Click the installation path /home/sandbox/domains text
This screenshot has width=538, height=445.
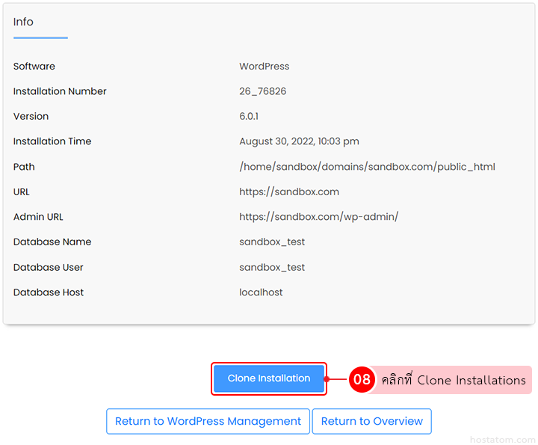tap(367, 167)
